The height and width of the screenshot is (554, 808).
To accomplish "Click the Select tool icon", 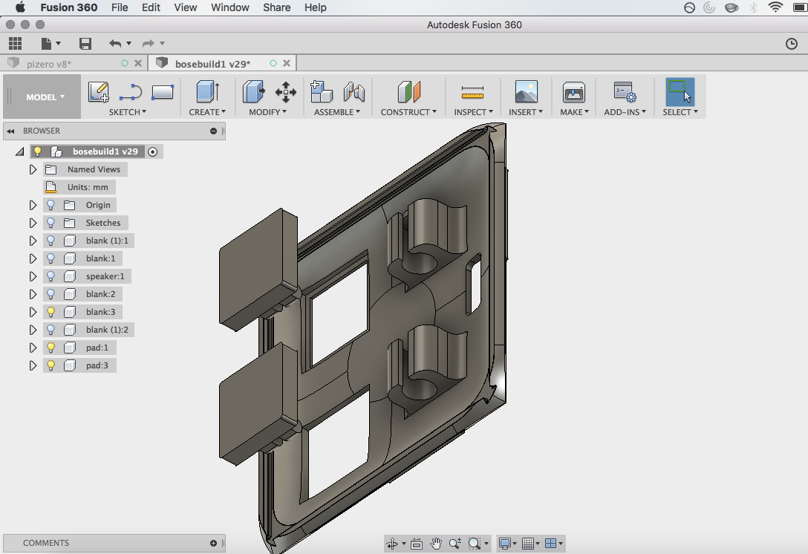I will pos(680,92).
